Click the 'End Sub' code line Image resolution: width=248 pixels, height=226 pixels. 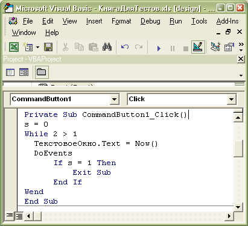click(41, 201)
